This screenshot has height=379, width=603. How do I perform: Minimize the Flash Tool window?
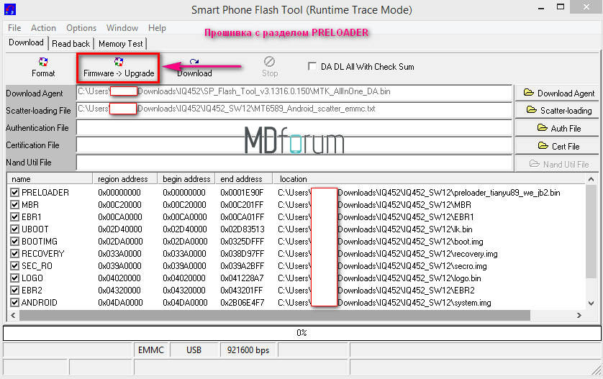coord(541,8)
